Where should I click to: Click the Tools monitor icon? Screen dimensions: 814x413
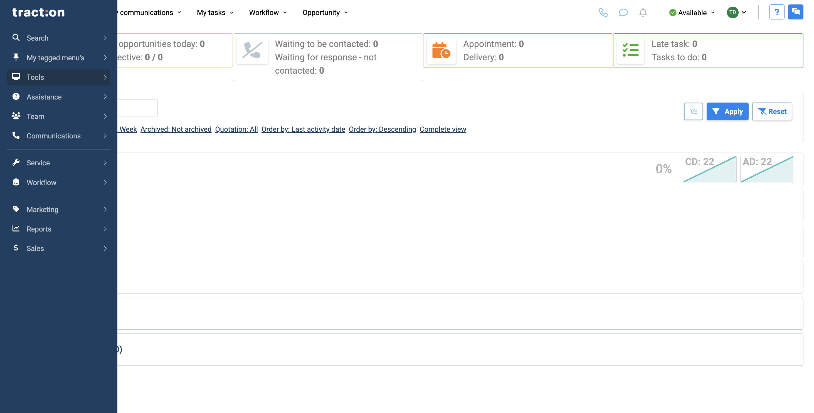click(16, 77)
